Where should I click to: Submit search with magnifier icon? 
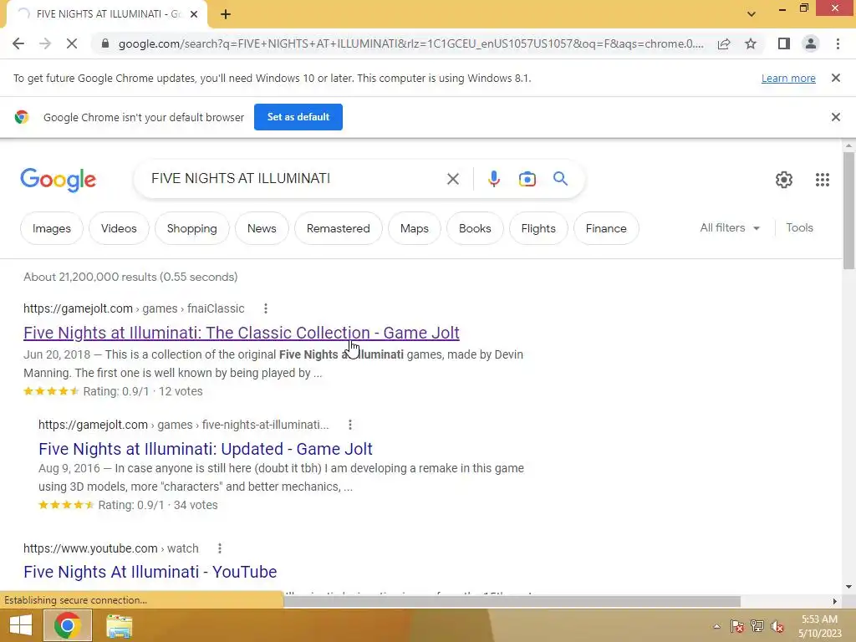coord(560,179)
